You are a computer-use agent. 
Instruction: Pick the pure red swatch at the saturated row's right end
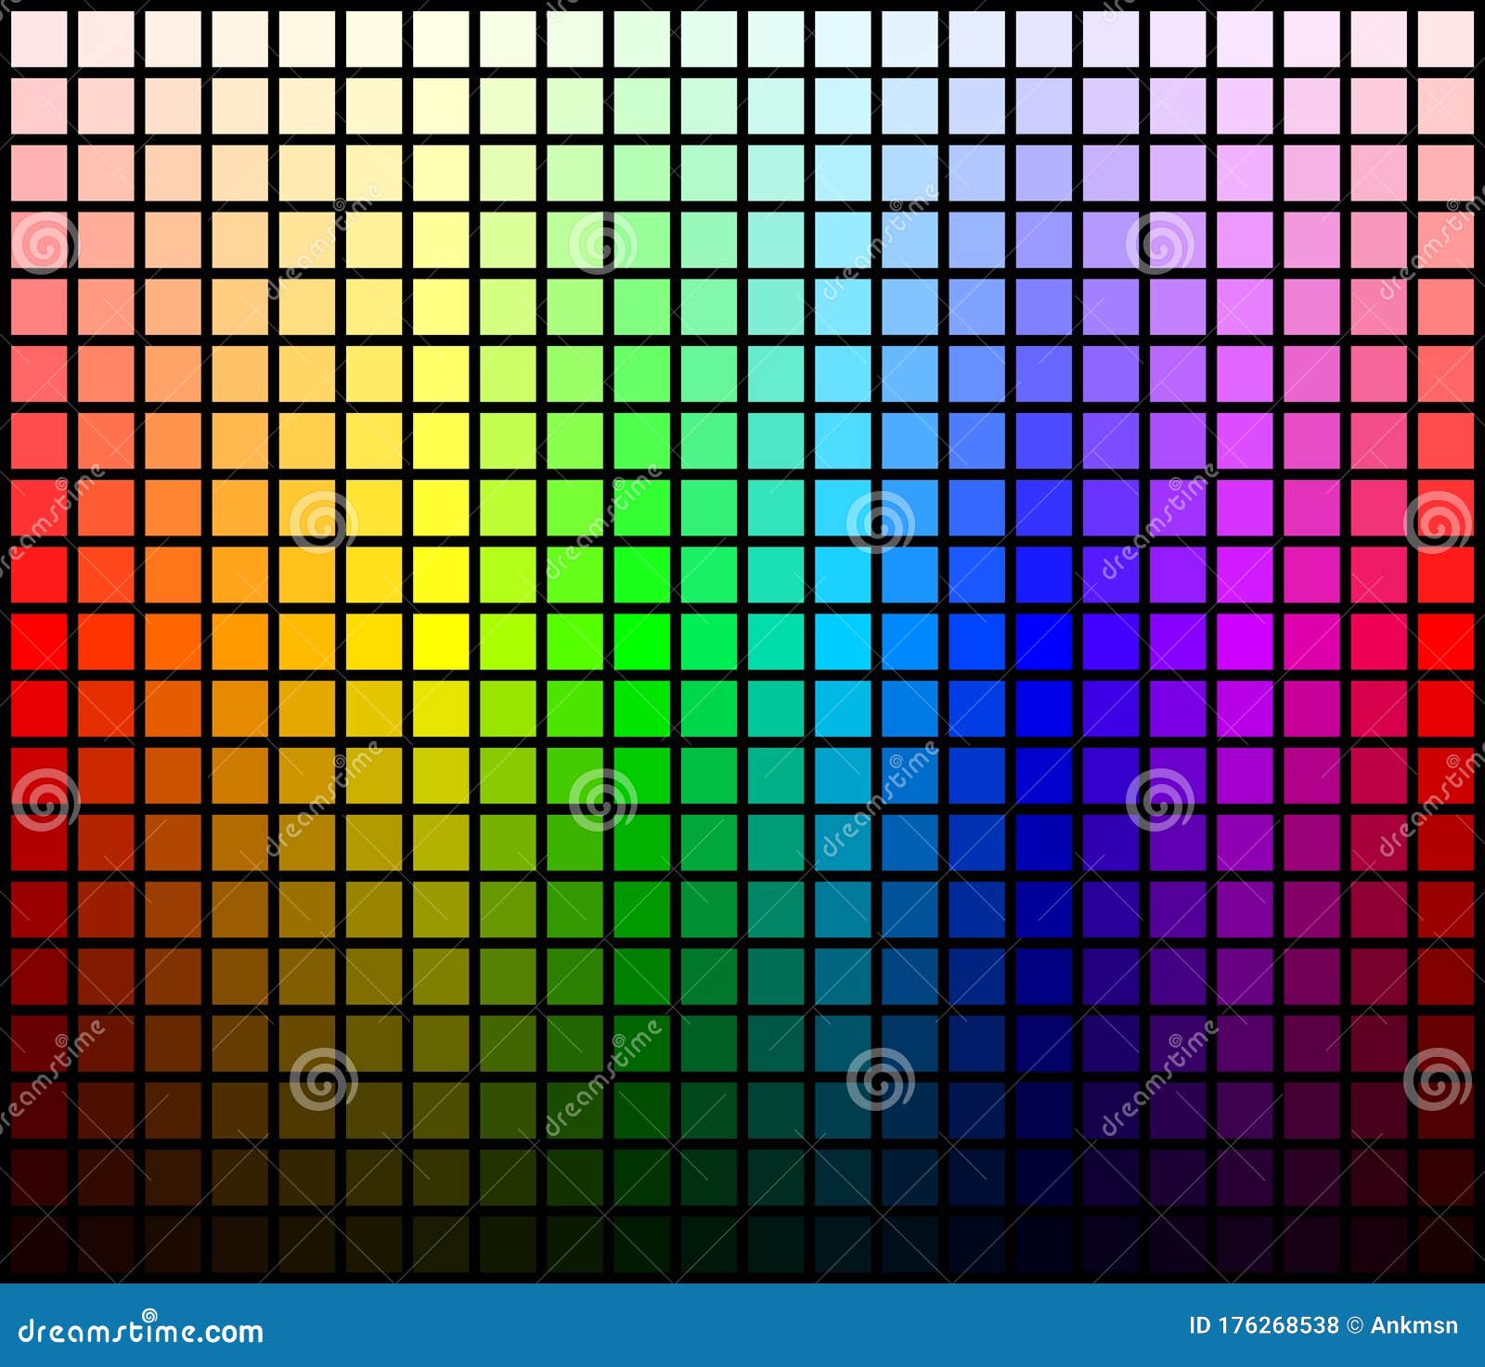point(1446,641)
